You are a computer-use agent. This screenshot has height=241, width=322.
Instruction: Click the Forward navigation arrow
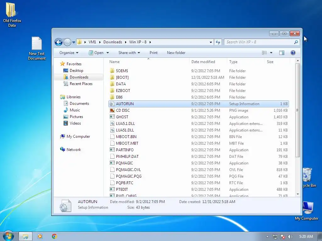coord(67,42)
